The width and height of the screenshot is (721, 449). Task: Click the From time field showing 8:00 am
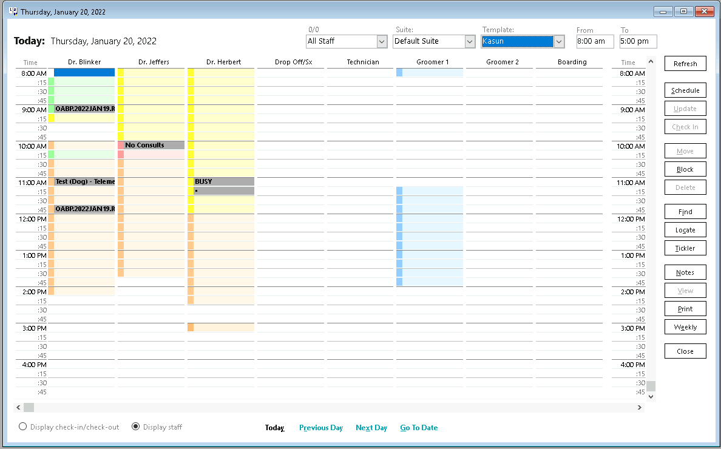(x=595, y=41)
